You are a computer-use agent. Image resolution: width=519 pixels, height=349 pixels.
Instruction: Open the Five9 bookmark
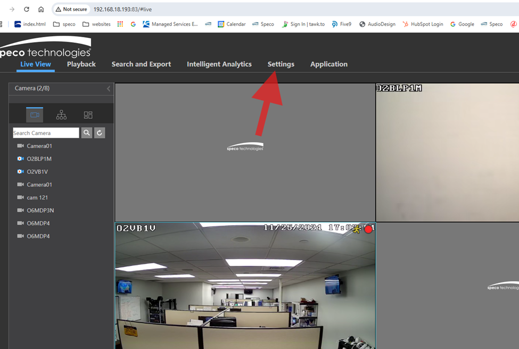tap(341, 24)
